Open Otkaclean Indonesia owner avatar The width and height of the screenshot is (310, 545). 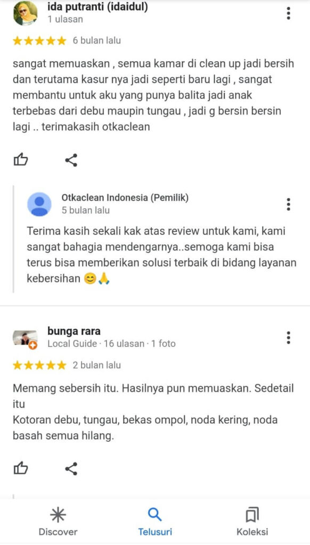pos(39,204)
